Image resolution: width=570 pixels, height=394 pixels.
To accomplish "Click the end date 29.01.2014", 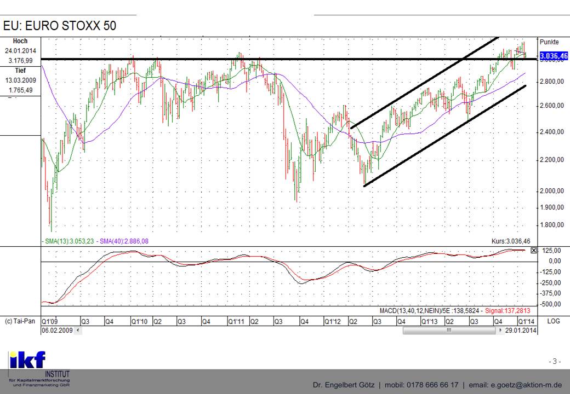I will coord(521,330).
